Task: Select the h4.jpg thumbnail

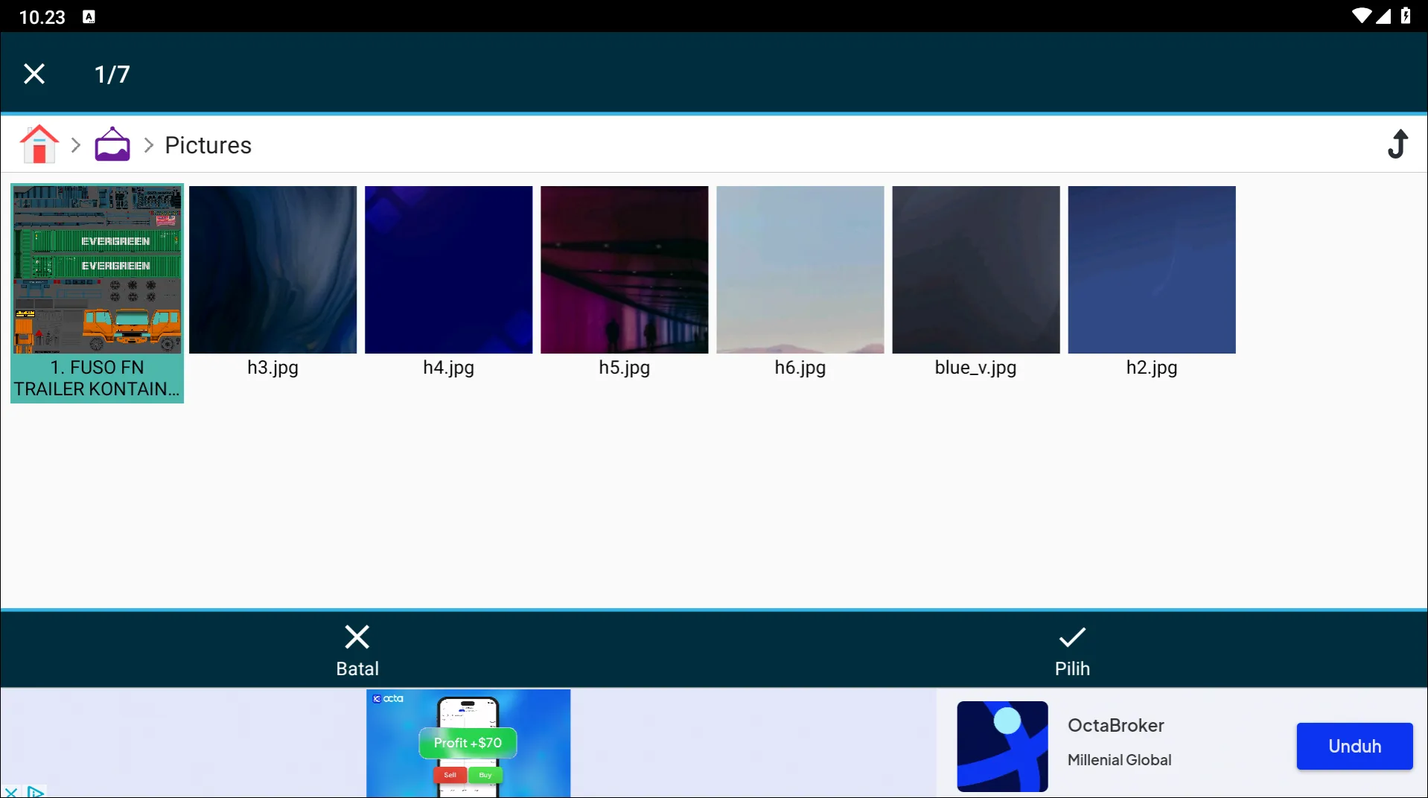Action: click(x=448, y=270)
